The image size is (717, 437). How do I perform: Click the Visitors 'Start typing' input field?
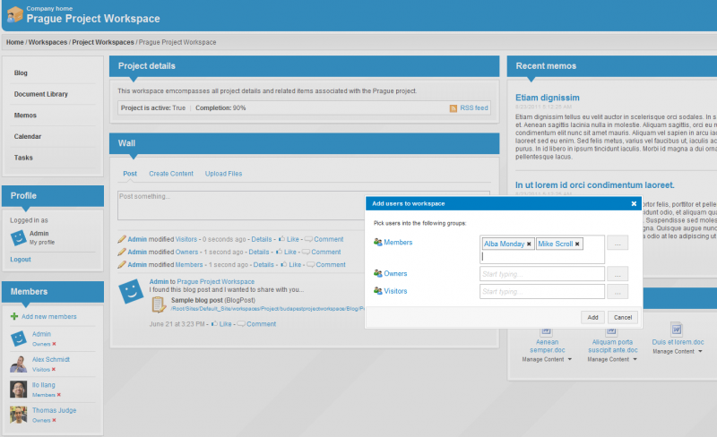click(x=542, y=292)
